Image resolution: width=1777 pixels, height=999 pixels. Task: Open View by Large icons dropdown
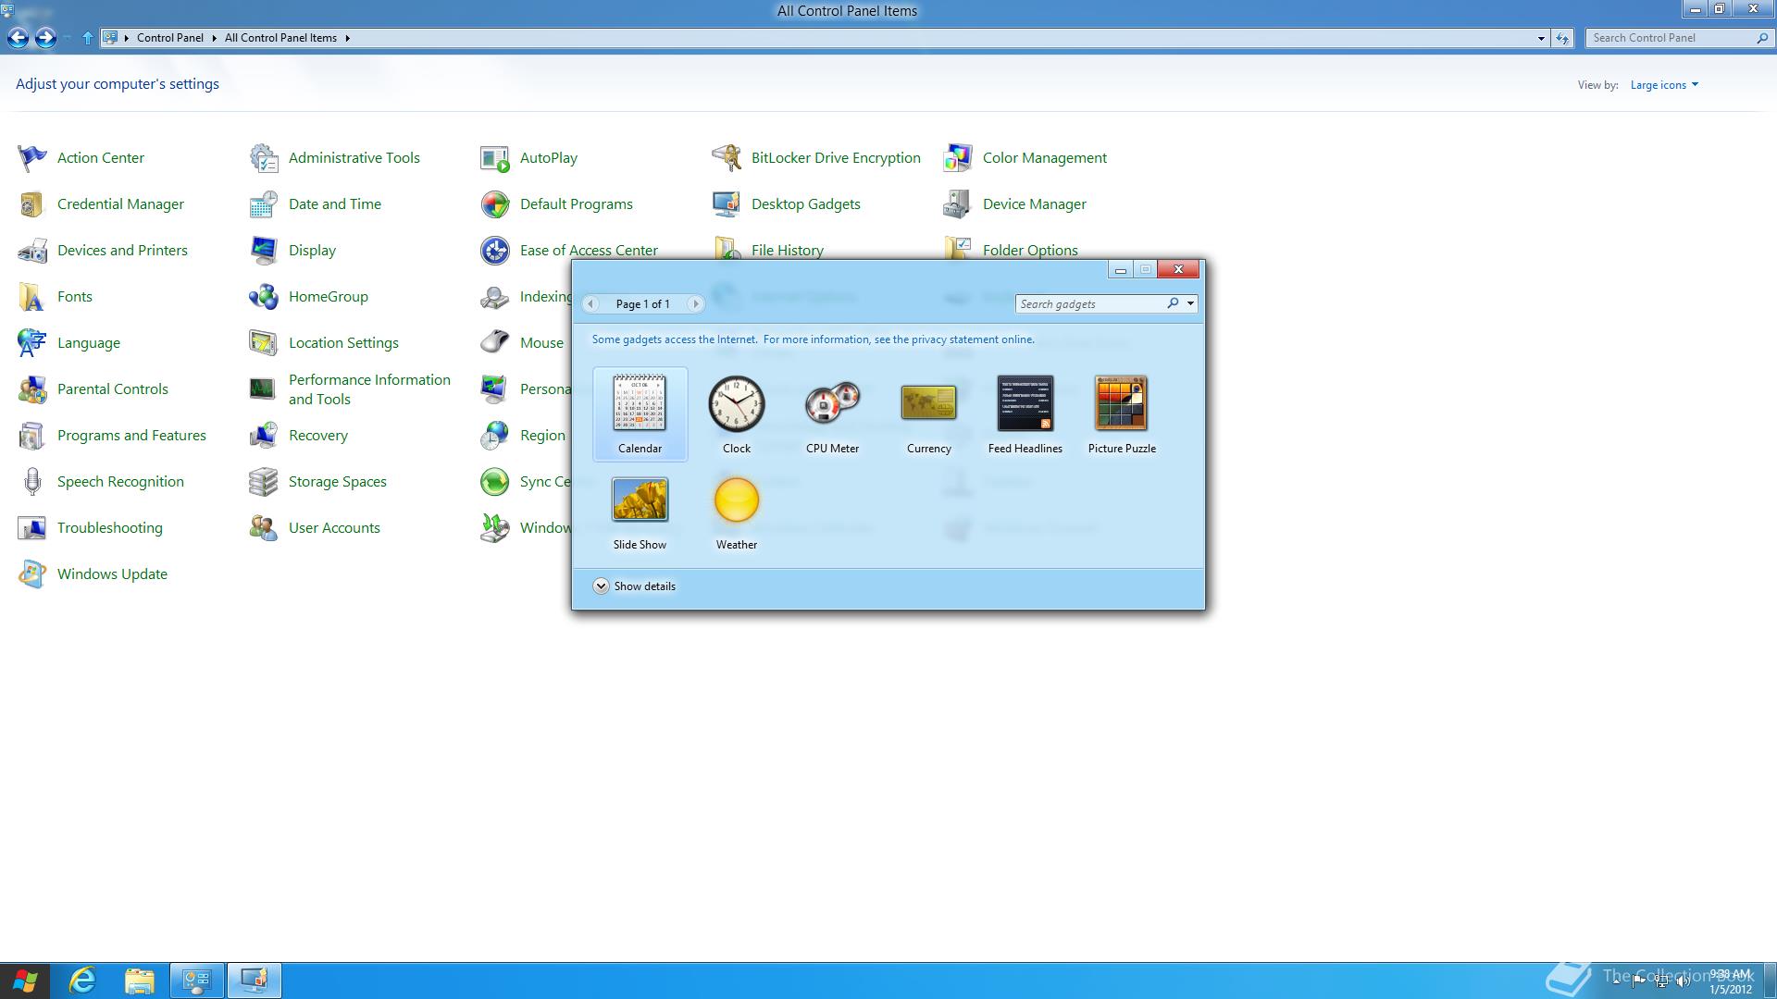(1664, 85)
